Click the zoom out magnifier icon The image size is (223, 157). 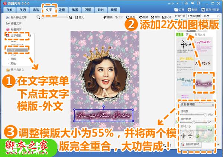(38, 17)
